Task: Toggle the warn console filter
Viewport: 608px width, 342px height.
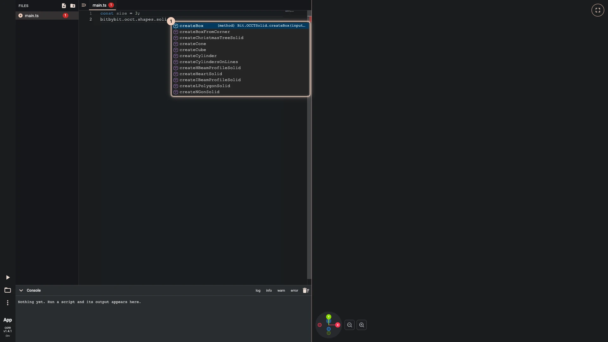Action: click(281, 290)
